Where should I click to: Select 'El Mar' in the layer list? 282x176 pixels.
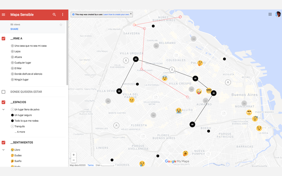(x=18, y=68)
